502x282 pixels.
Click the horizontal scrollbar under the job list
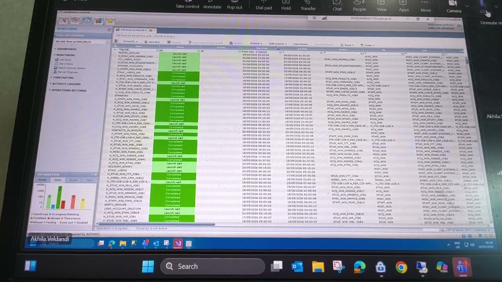click(157, 224)
